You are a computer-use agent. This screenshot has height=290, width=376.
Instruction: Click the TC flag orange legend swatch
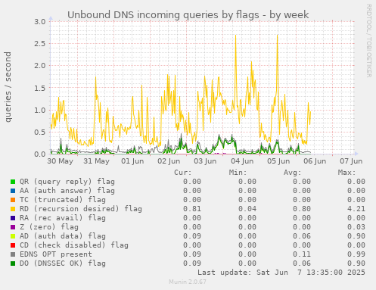pyautogui.click(x=13, y=200)
